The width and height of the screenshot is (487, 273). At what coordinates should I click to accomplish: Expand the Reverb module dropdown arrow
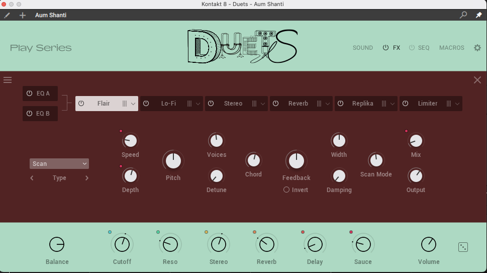coord(327,104)
